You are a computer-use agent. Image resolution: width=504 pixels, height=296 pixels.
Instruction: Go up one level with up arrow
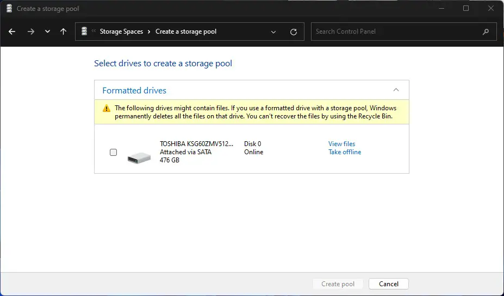63,32
